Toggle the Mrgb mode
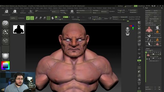 pyautogui.click(x=59, y=17)
